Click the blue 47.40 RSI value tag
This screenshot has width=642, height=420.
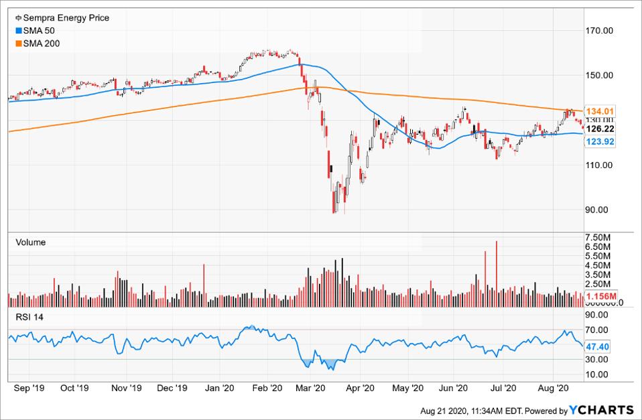coord(597,347)
